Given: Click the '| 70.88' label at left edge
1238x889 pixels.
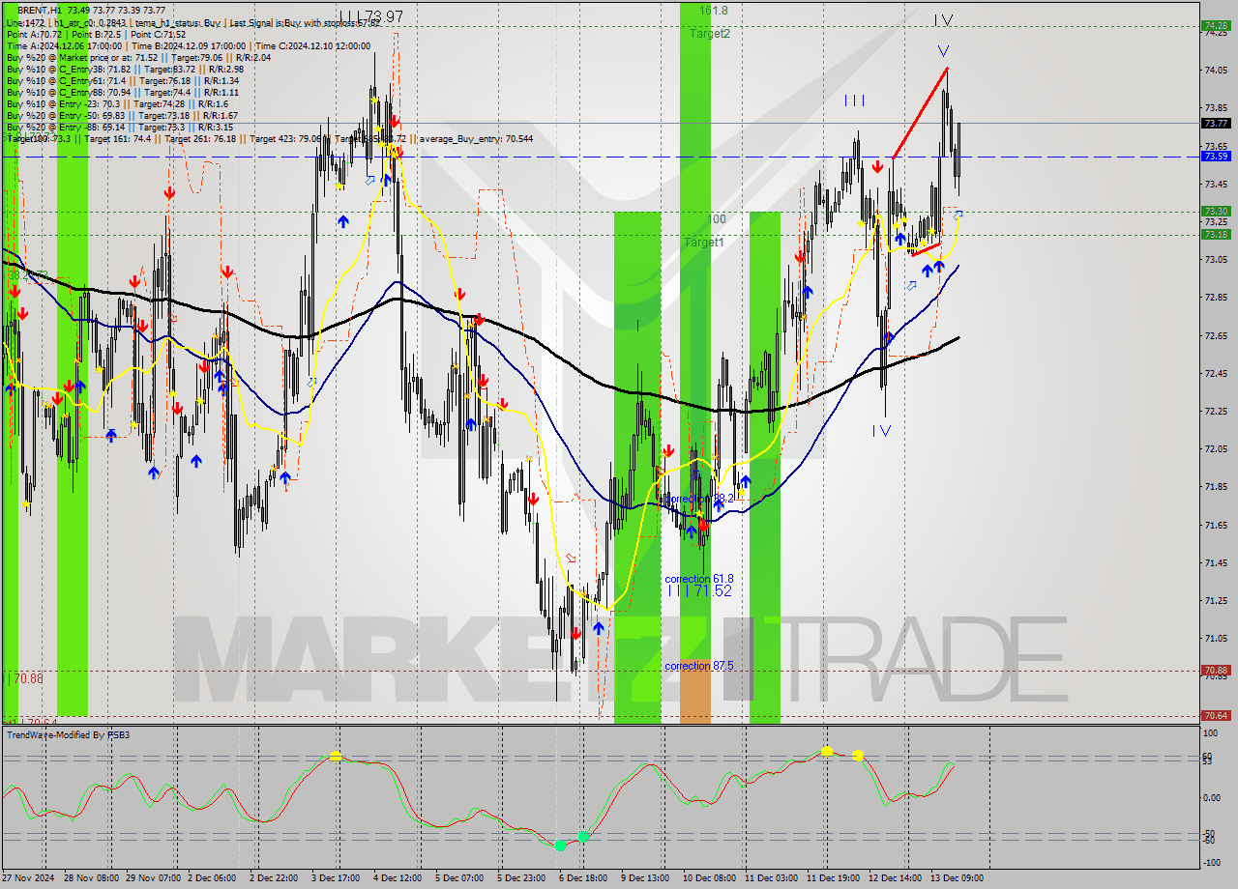Looking at the screenshot, I should click(24, 678).
